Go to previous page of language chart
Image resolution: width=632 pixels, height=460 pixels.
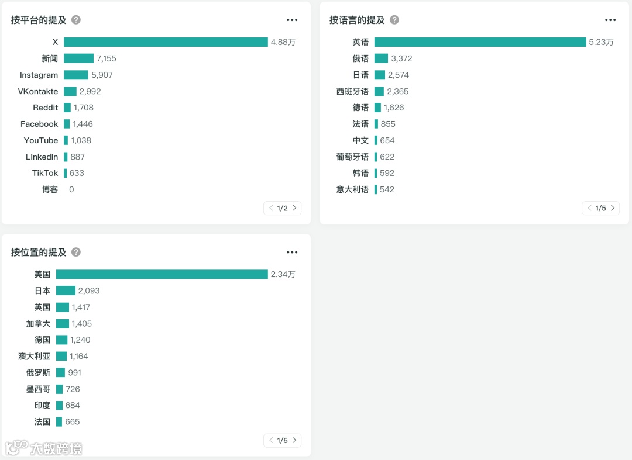click(x=589, y=207)
